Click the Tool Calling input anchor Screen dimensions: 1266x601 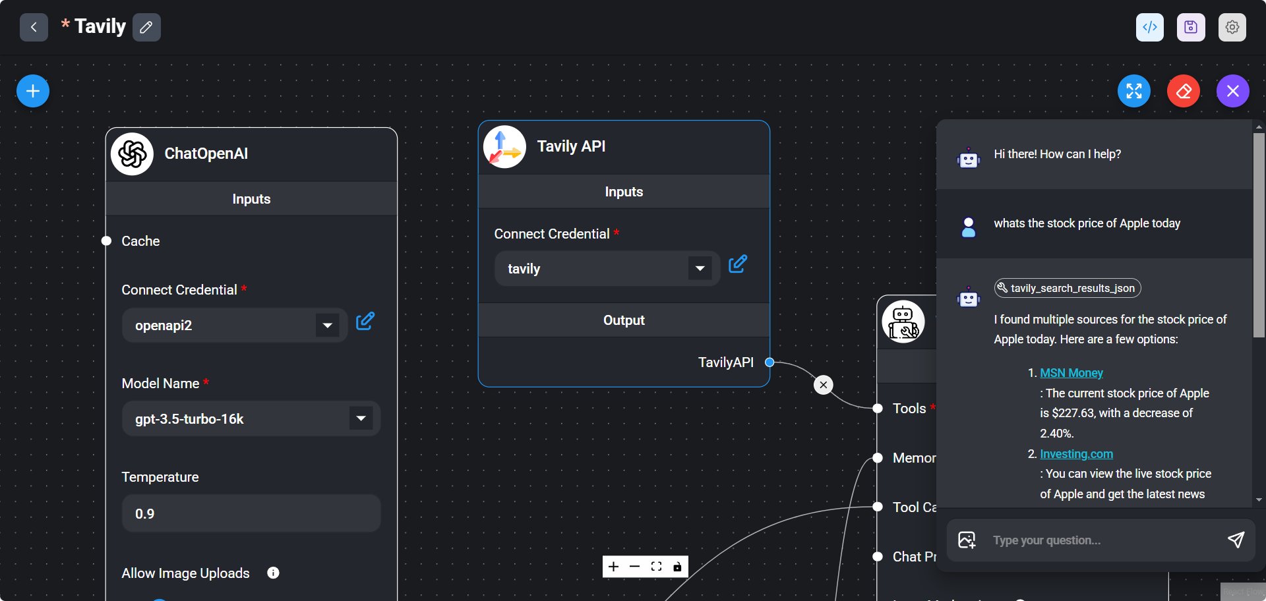click(878, 507)
